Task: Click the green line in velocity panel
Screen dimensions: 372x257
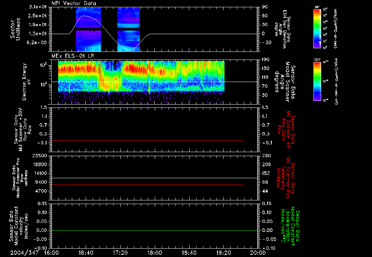Action: coord(154,231)
